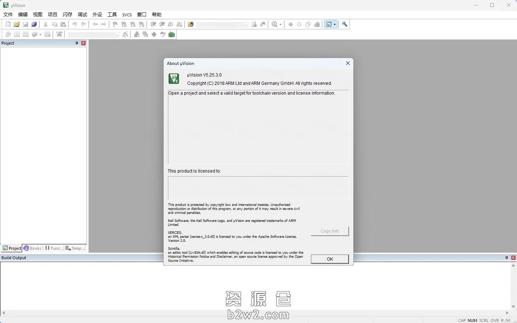
Task: Switch to the Books tab
Action: click(x=33, y=248)
